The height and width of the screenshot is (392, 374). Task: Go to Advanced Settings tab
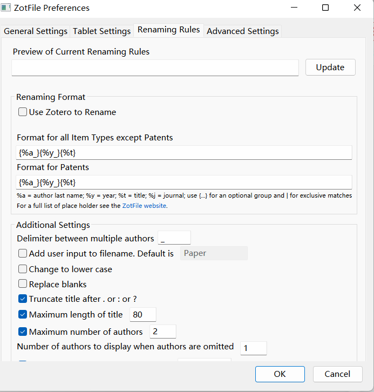point(242,31)
